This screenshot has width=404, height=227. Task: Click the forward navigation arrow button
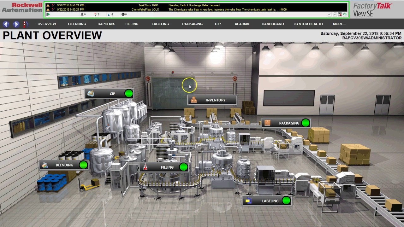(16, 24)
